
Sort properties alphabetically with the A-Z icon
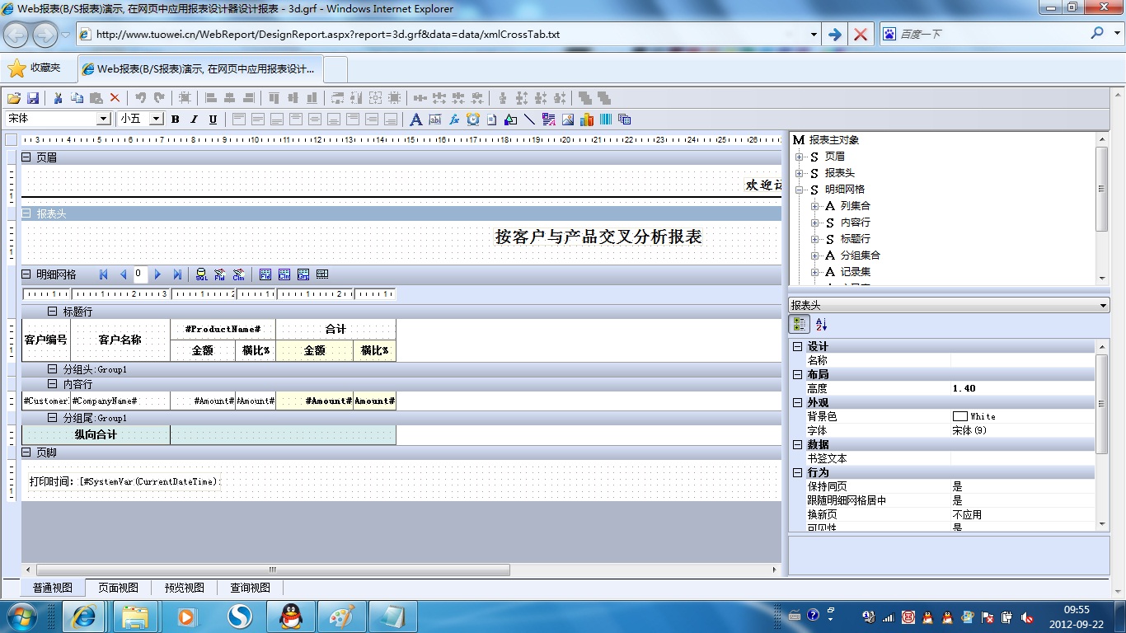(x=822, y=325)
